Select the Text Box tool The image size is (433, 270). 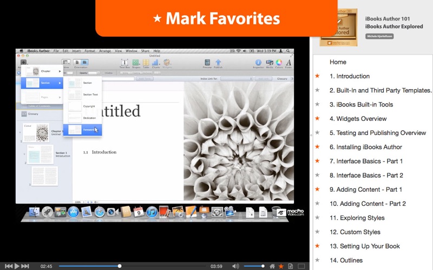[124, 63]
